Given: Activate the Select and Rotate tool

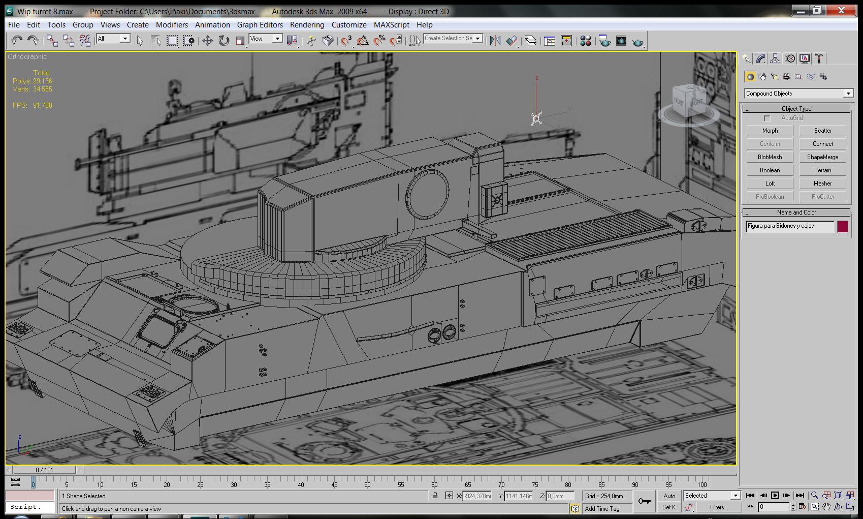Looking at the screenshot, I should [x=223, y=41].
